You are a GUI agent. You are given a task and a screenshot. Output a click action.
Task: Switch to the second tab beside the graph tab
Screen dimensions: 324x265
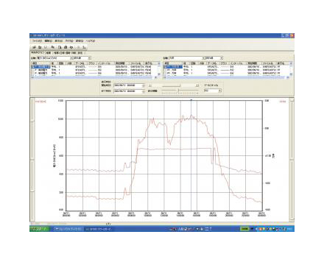49,53
